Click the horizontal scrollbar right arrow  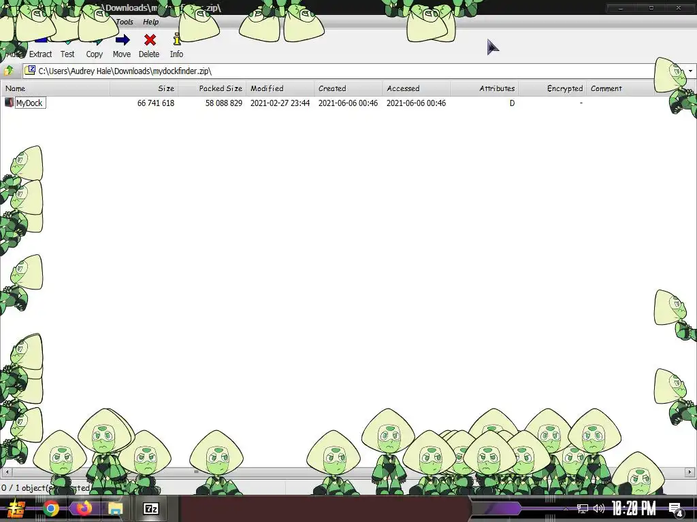[690, 472]
